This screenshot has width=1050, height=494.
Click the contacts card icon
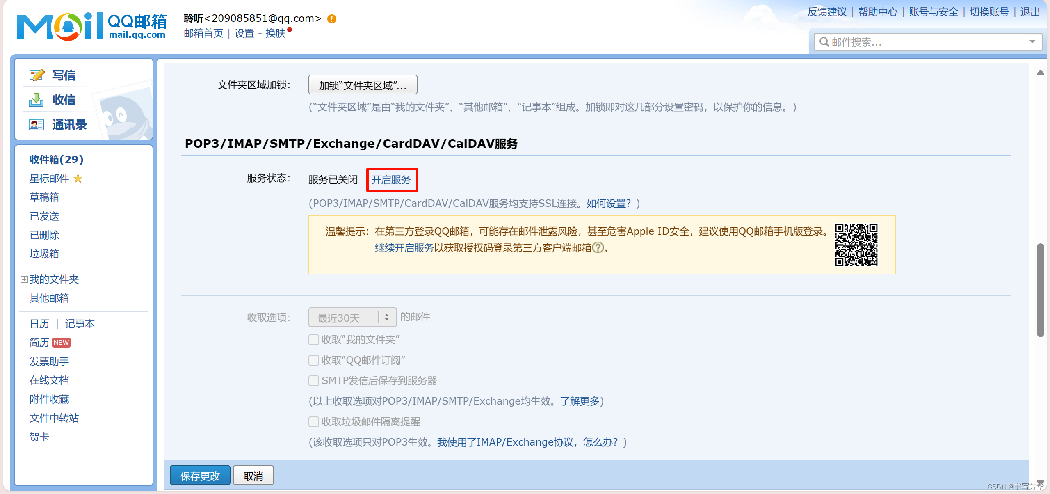coord(36,124)
